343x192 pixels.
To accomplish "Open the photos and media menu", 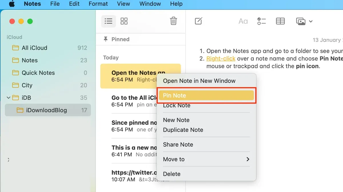I will (x=304, y=21).
